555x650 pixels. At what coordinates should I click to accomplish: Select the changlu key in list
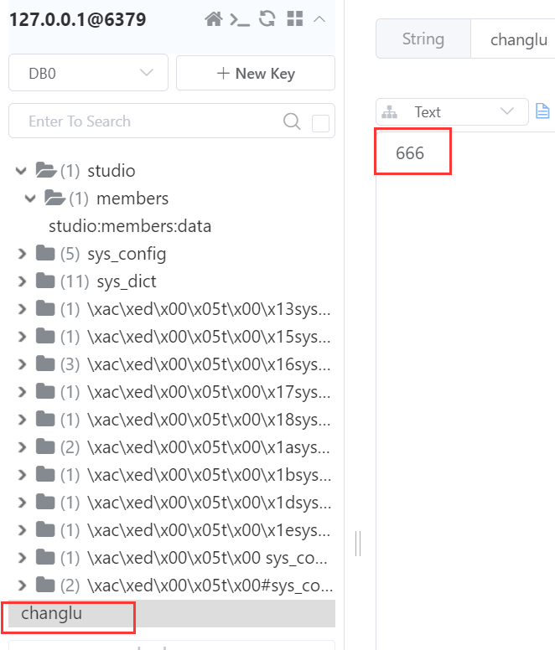52,613
